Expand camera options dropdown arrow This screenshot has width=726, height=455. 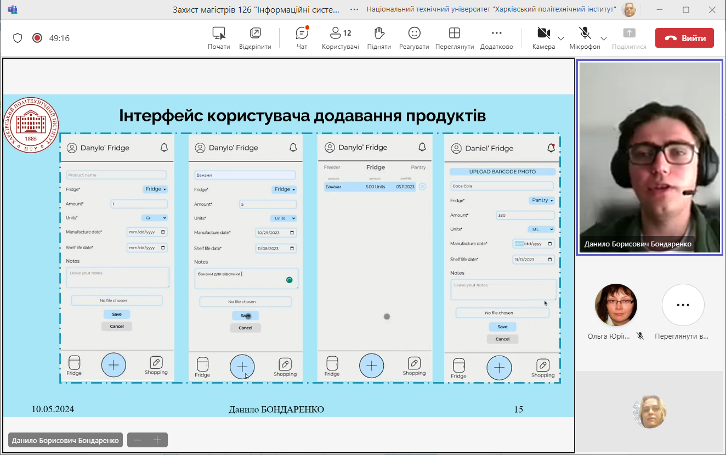(561, 38)
